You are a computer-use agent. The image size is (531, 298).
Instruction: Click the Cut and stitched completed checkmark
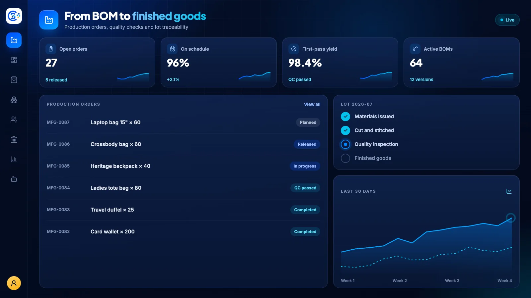(345, 130)
